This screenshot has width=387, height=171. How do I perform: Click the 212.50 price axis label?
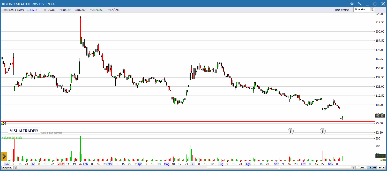click(380, 22)
